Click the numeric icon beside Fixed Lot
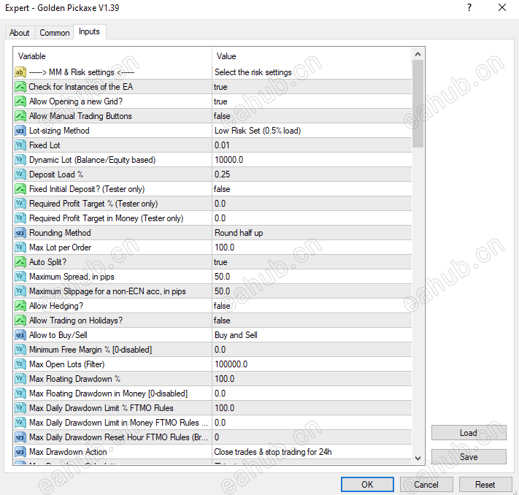This screenshot has width=519, height=495. 20,145
